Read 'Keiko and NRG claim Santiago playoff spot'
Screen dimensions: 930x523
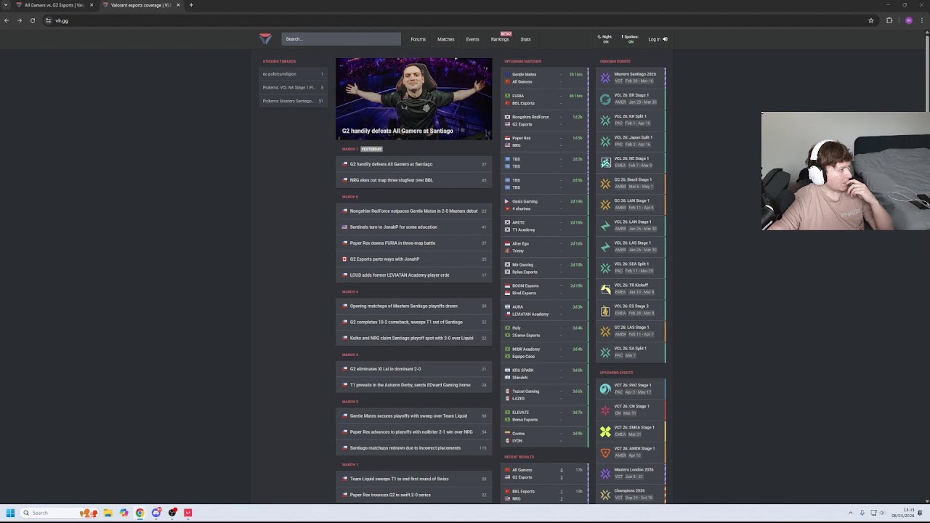(x=414, y=338)
